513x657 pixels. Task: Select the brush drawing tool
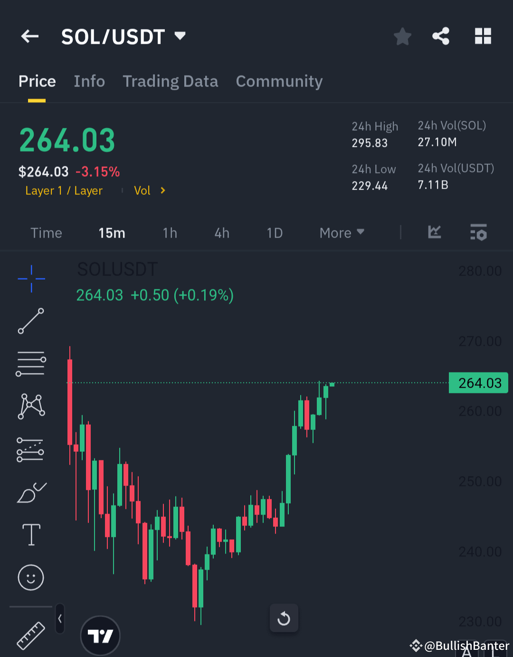31,493
